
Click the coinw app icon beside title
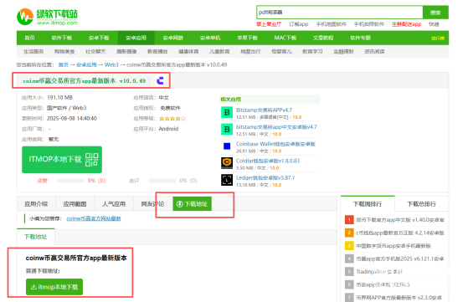160,80
